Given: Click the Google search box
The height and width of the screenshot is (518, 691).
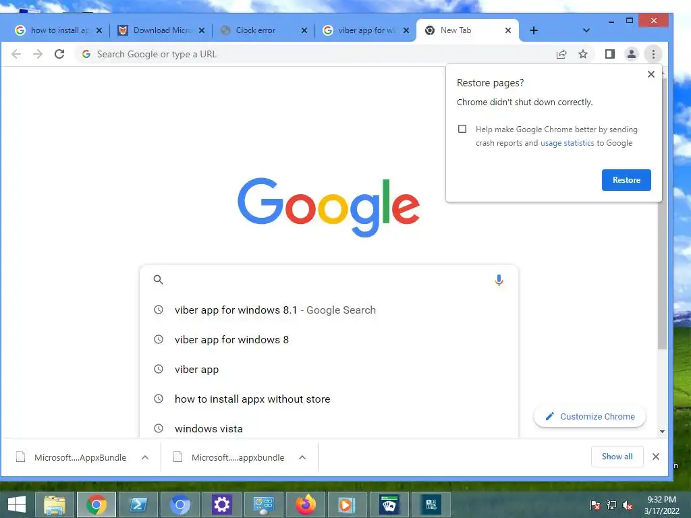Looking at the screenshot, I should coord(329,280).
